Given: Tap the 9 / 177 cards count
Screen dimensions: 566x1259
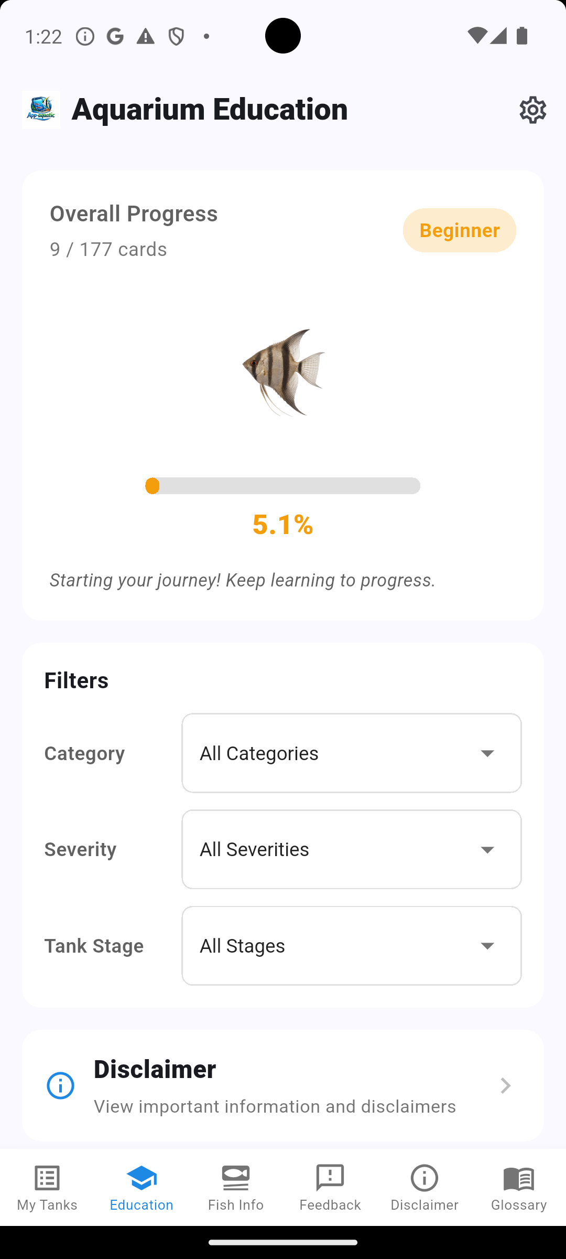Looking at the screenshot, I should coord(108,249).
